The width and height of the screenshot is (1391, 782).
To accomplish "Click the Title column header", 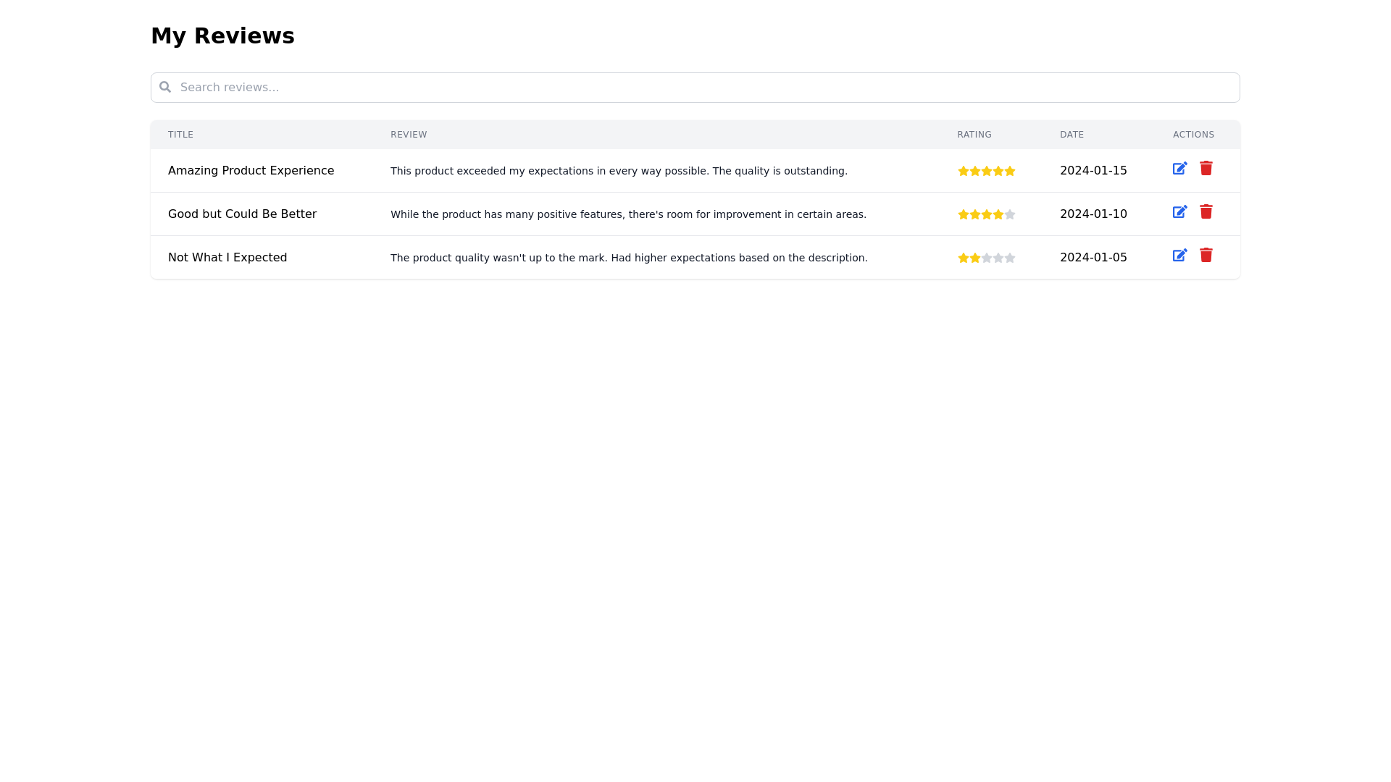I will pos(180,135).
